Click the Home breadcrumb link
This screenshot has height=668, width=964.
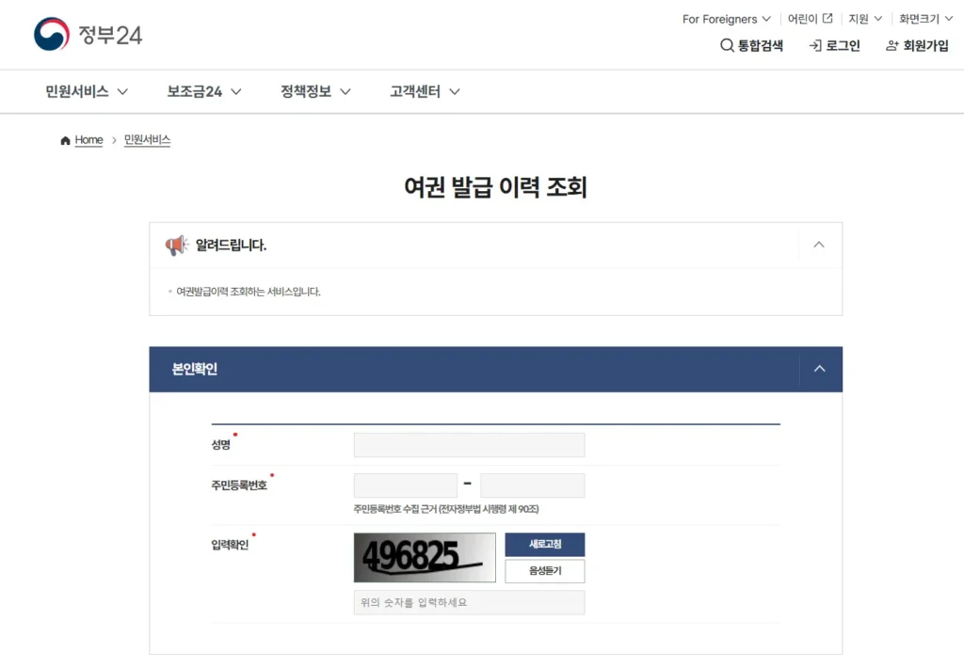tap(88, 140)
